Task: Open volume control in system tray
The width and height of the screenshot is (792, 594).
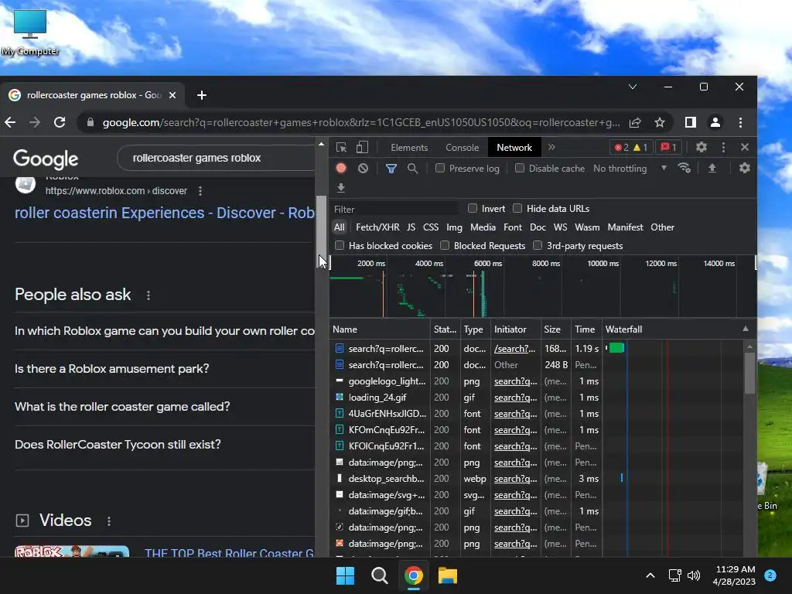Action: click(x=694, y=575)
